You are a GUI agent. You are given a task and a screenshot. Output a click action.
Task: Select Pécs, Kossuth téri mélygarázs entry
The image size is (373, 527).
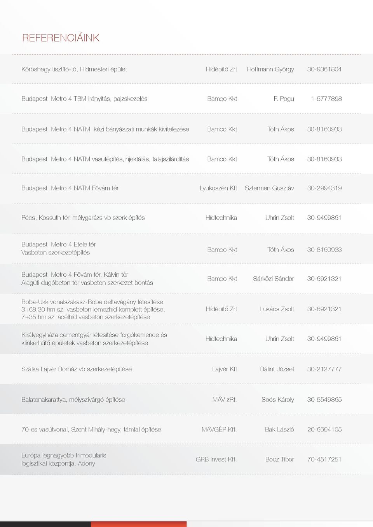[x=83, y=218]
